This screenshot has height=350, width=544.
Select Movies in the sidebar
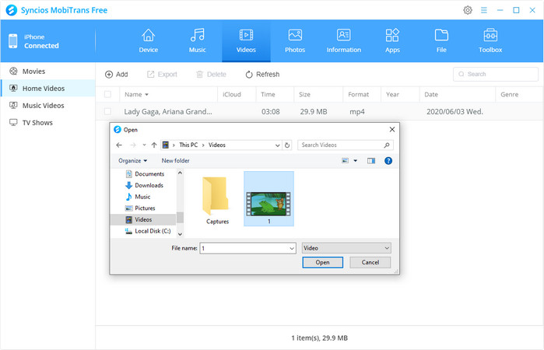(48, 71)
